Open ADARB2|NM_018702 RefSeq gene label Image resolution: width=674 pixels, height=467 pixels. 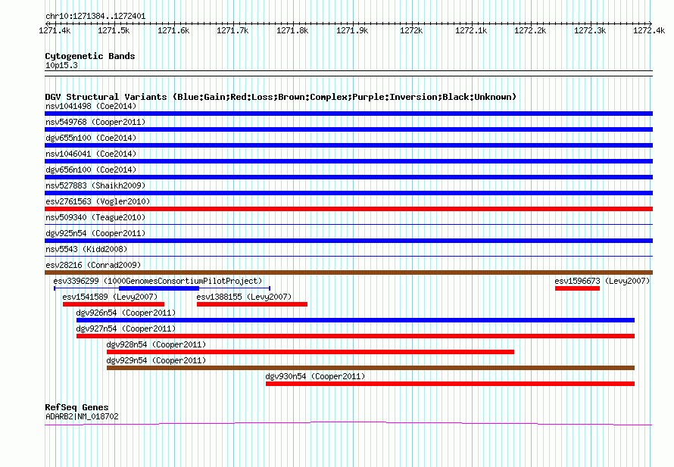(x=82, y=416)
